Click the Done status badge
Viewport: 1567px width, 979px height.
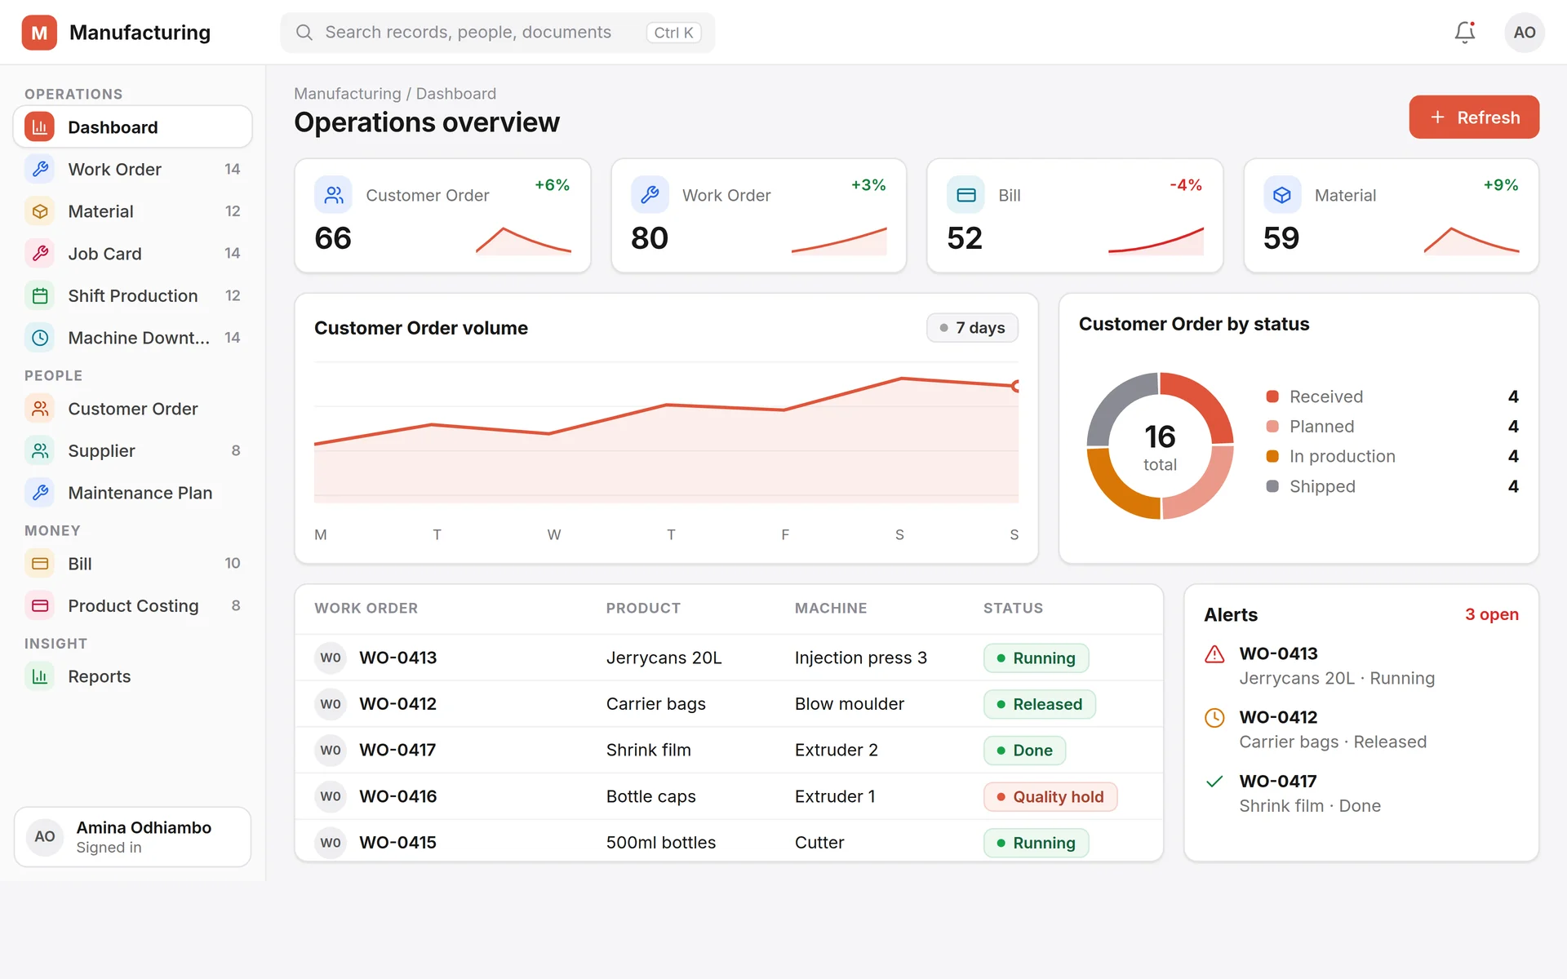click(x=1025, y=751)
